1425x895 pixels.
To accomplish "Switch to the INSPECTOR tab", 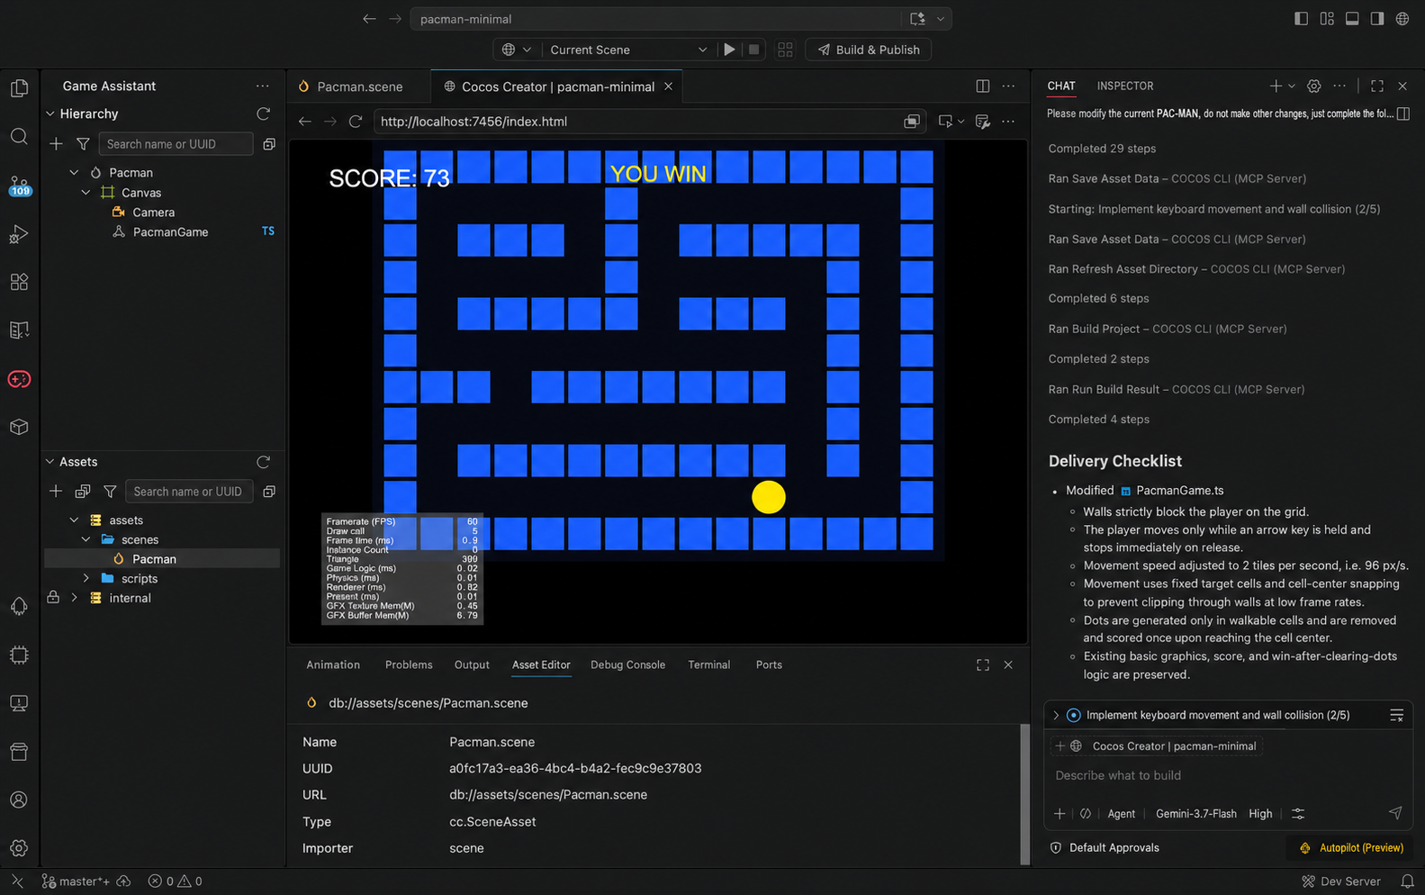I will click(x=1124, y=86).
